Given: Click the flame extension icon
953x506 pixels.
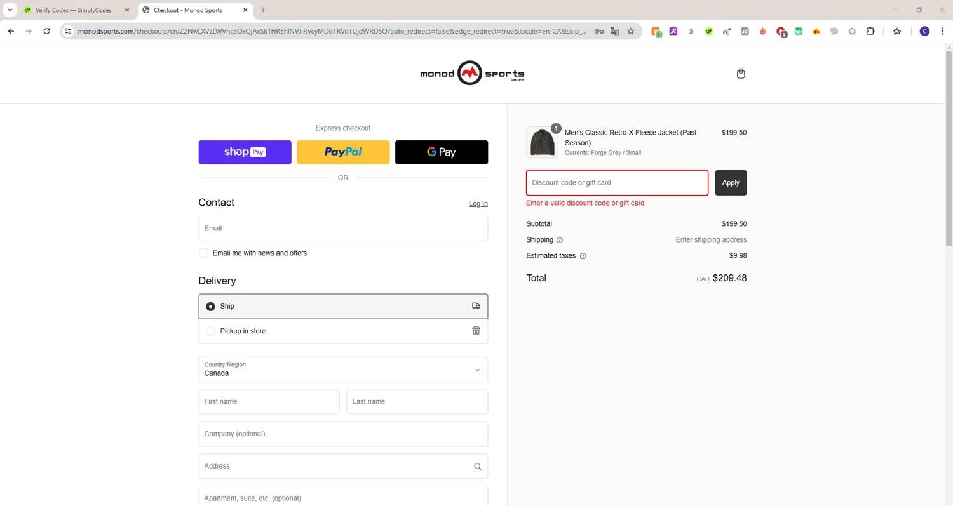Looking at the screenshot, I should click(x=762, y=31).
